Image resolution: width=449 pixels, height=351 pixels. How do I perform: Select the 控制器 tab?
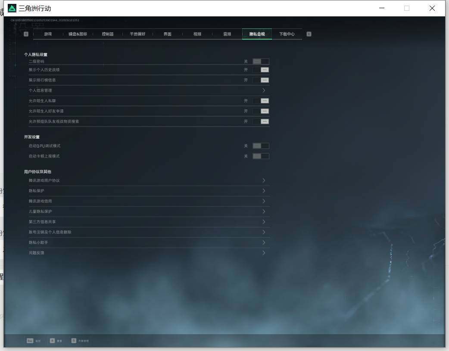[x=108, y=34]
